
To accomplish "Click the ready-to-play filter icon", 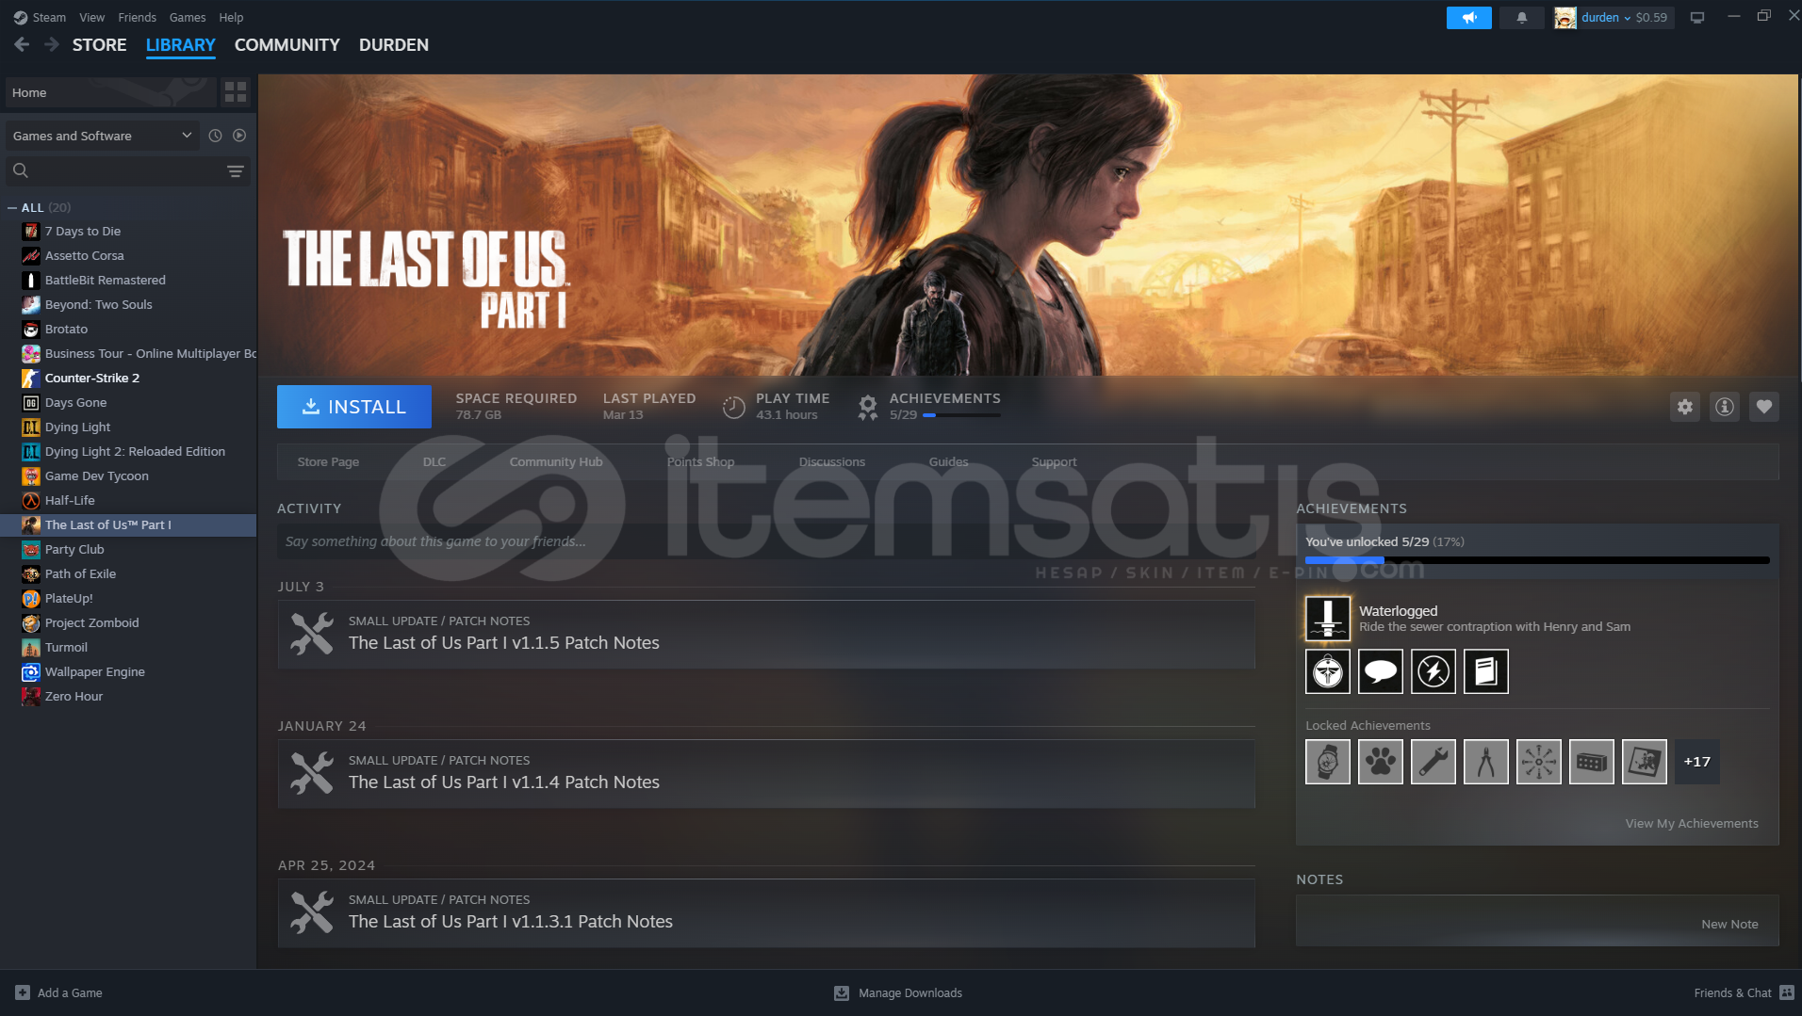I will [239, 136].
